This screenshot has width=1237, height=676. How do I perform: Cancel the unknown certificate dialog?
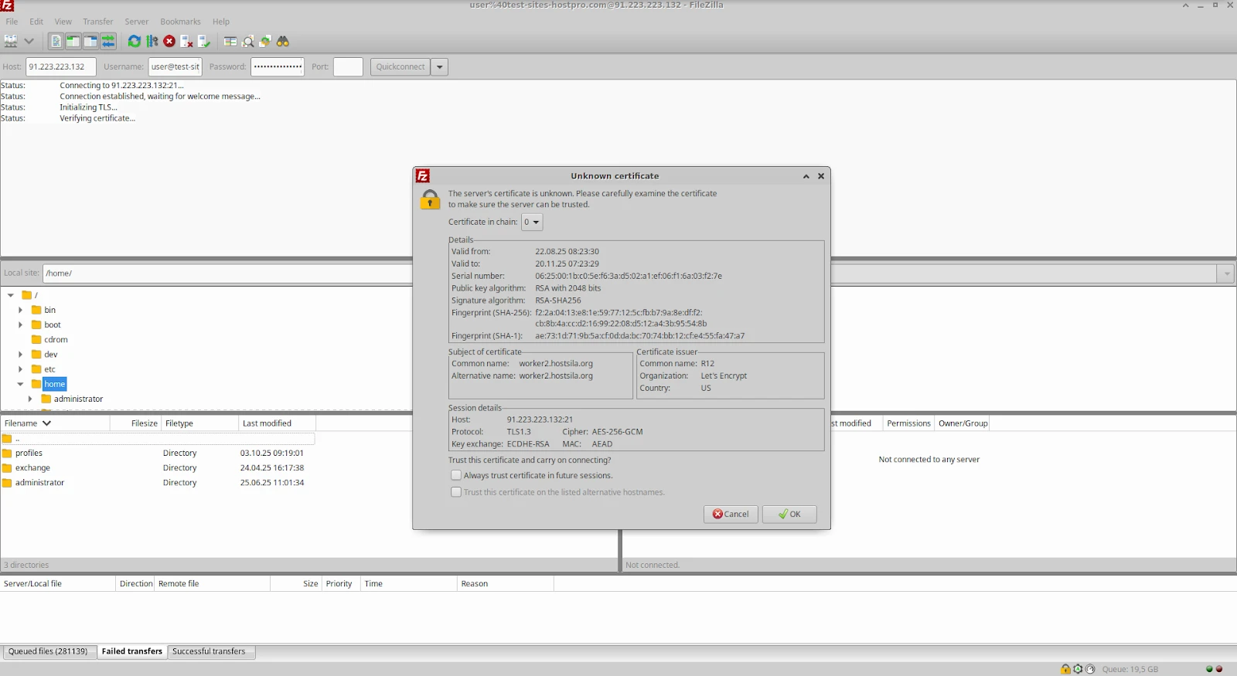tap(731, 515)
